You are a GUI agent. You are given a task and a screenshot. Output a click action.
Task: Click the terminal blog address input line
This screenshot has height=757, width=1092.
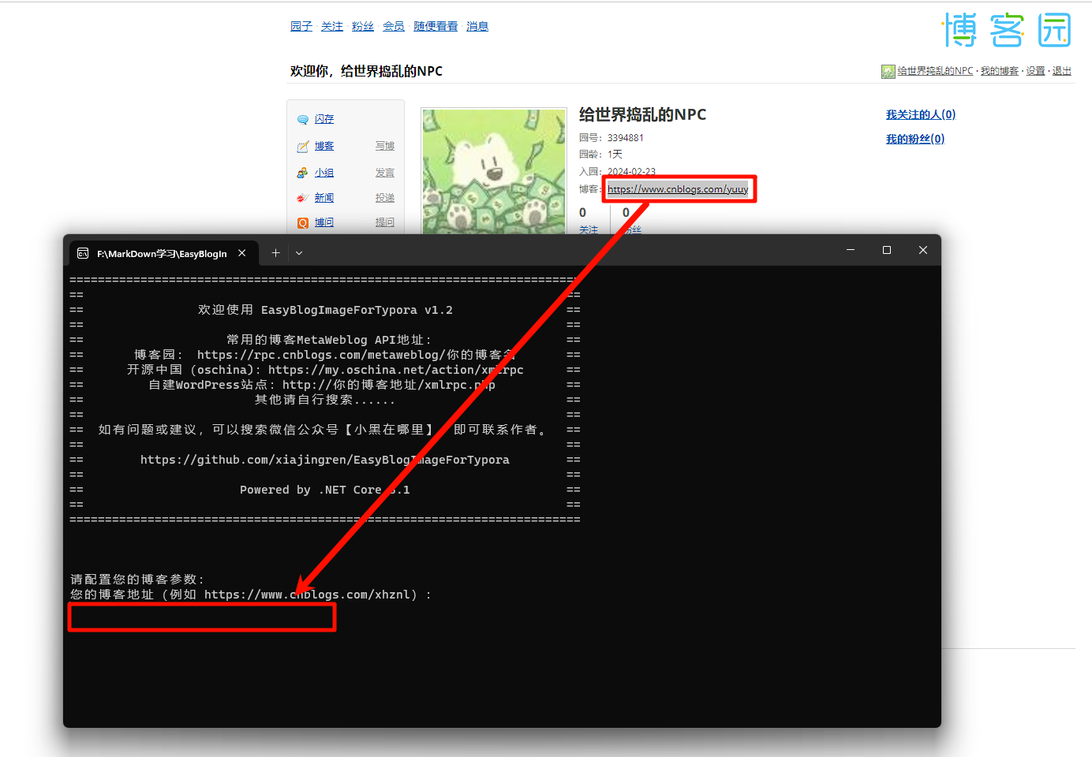[x=202, y=617]
